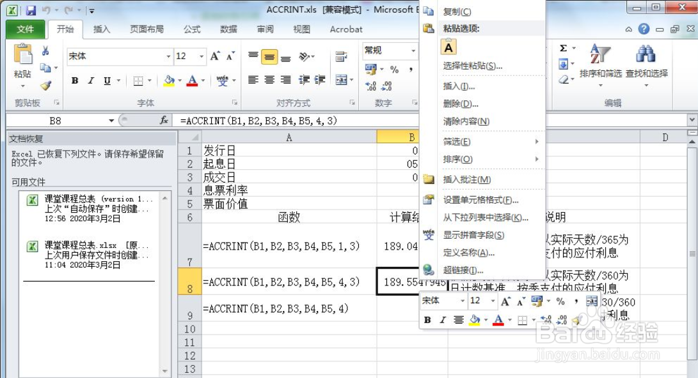Toggle Underline in ribbon font group
The image size is (698, 378).
click(x=107, y=81)
